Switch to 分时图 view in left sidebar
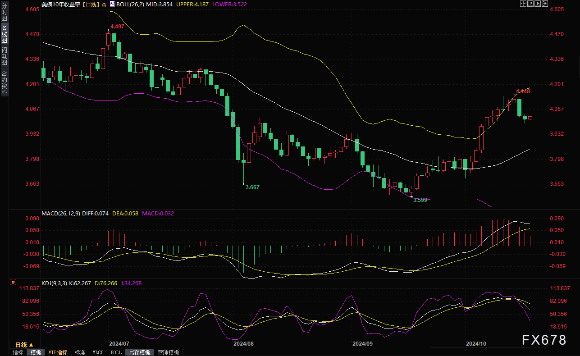This screenshot has width=580, height=356. 4,12
